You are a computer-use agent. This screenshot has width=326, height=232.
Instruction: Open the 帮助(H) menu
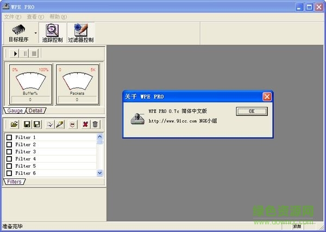[58, 17]
